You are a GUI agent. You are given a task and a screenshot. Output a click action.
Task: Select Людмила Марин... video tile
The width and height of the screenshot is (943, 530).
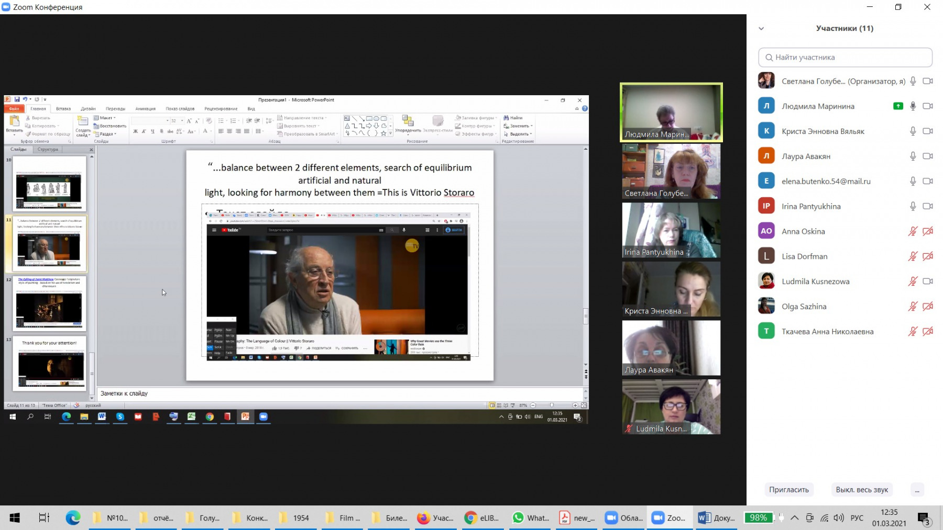(x=671, y=112)
